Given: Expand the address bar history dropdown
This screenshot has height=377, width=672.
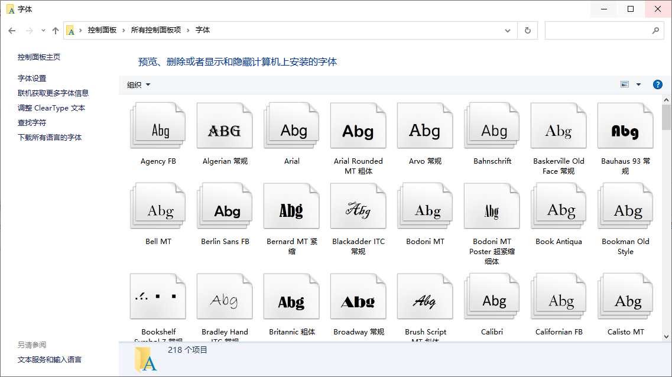Looking at the screenshot, I should [508, 30].
